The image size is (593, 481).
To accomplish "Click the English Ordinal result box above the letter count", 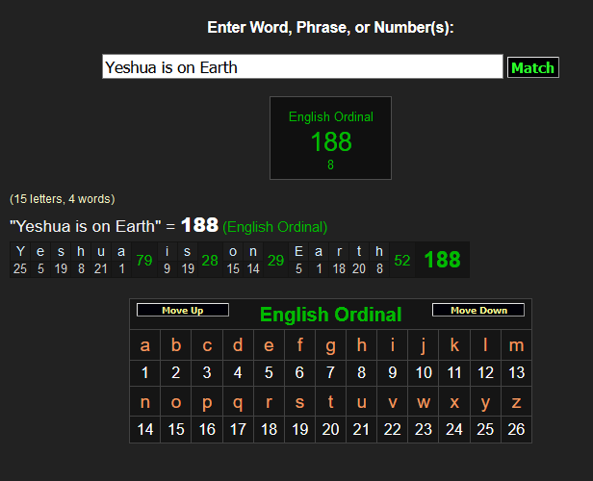I will 330,138.
